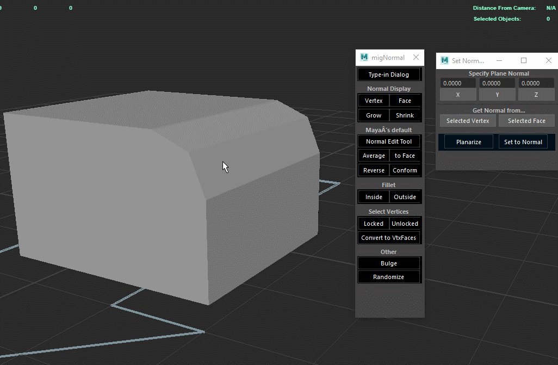
Task: Apply an Outside fillet
Action: click(x=405, y=196)
